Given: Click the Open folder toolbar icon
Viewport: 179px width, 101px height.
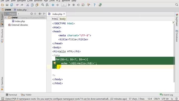Looking at the screenshot, I should [3, 5].
